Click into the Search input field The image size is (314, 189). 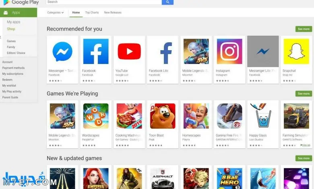coord(104,2)
